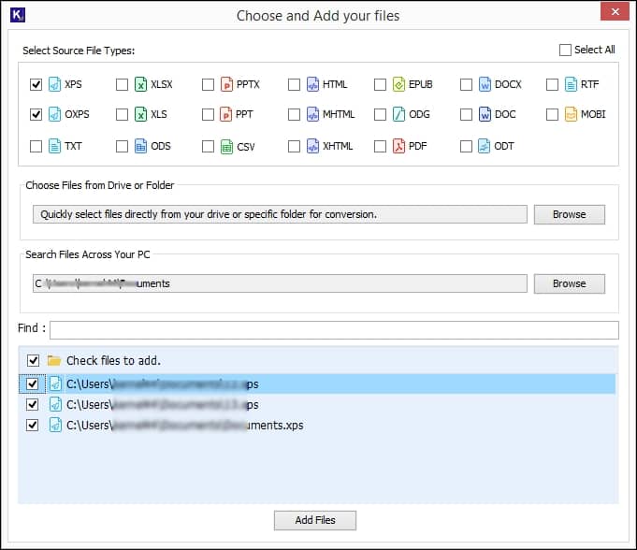637x550 pixels.
Task: Click the ODS file type icon
Action: (140, 146)
